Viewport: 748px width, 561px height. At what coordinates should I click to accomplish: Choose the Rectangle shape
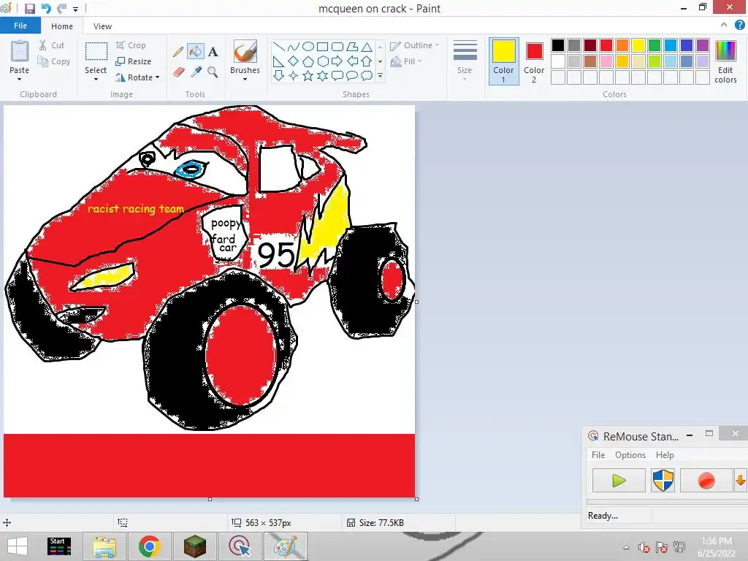click(322, 46)
